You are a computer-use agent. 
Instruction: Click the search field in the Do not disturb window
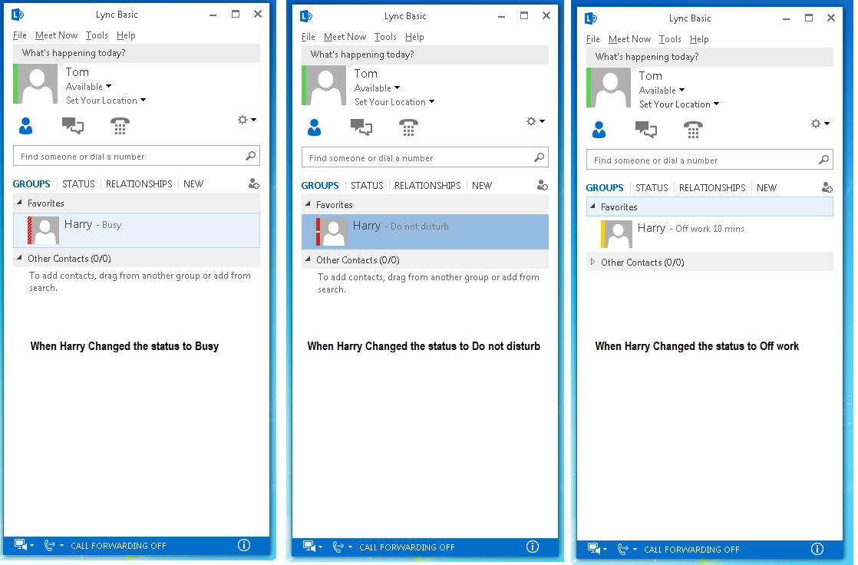(x=425, y=157)
